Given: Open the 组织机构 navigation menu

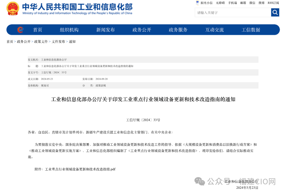Looking at the screenshot, I should click(x=69, y=30).
